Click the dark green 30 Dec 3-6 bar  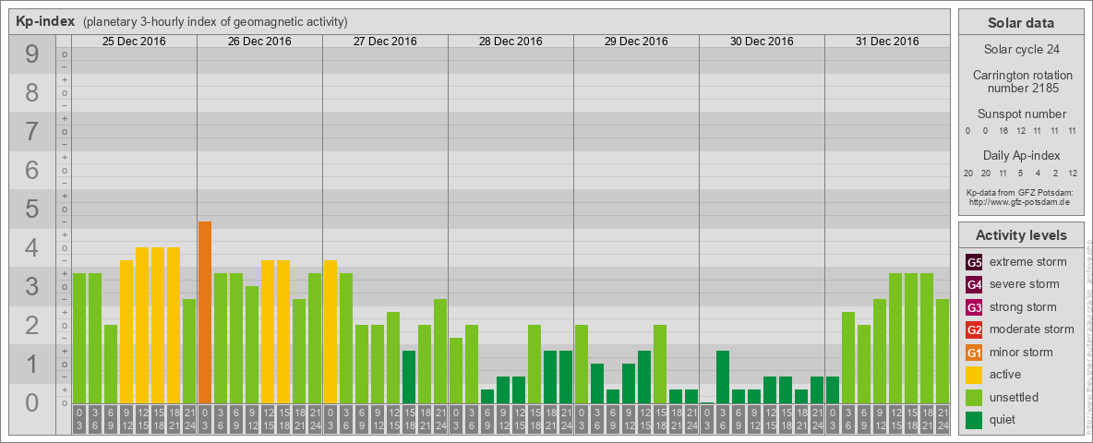pos(723,377)
